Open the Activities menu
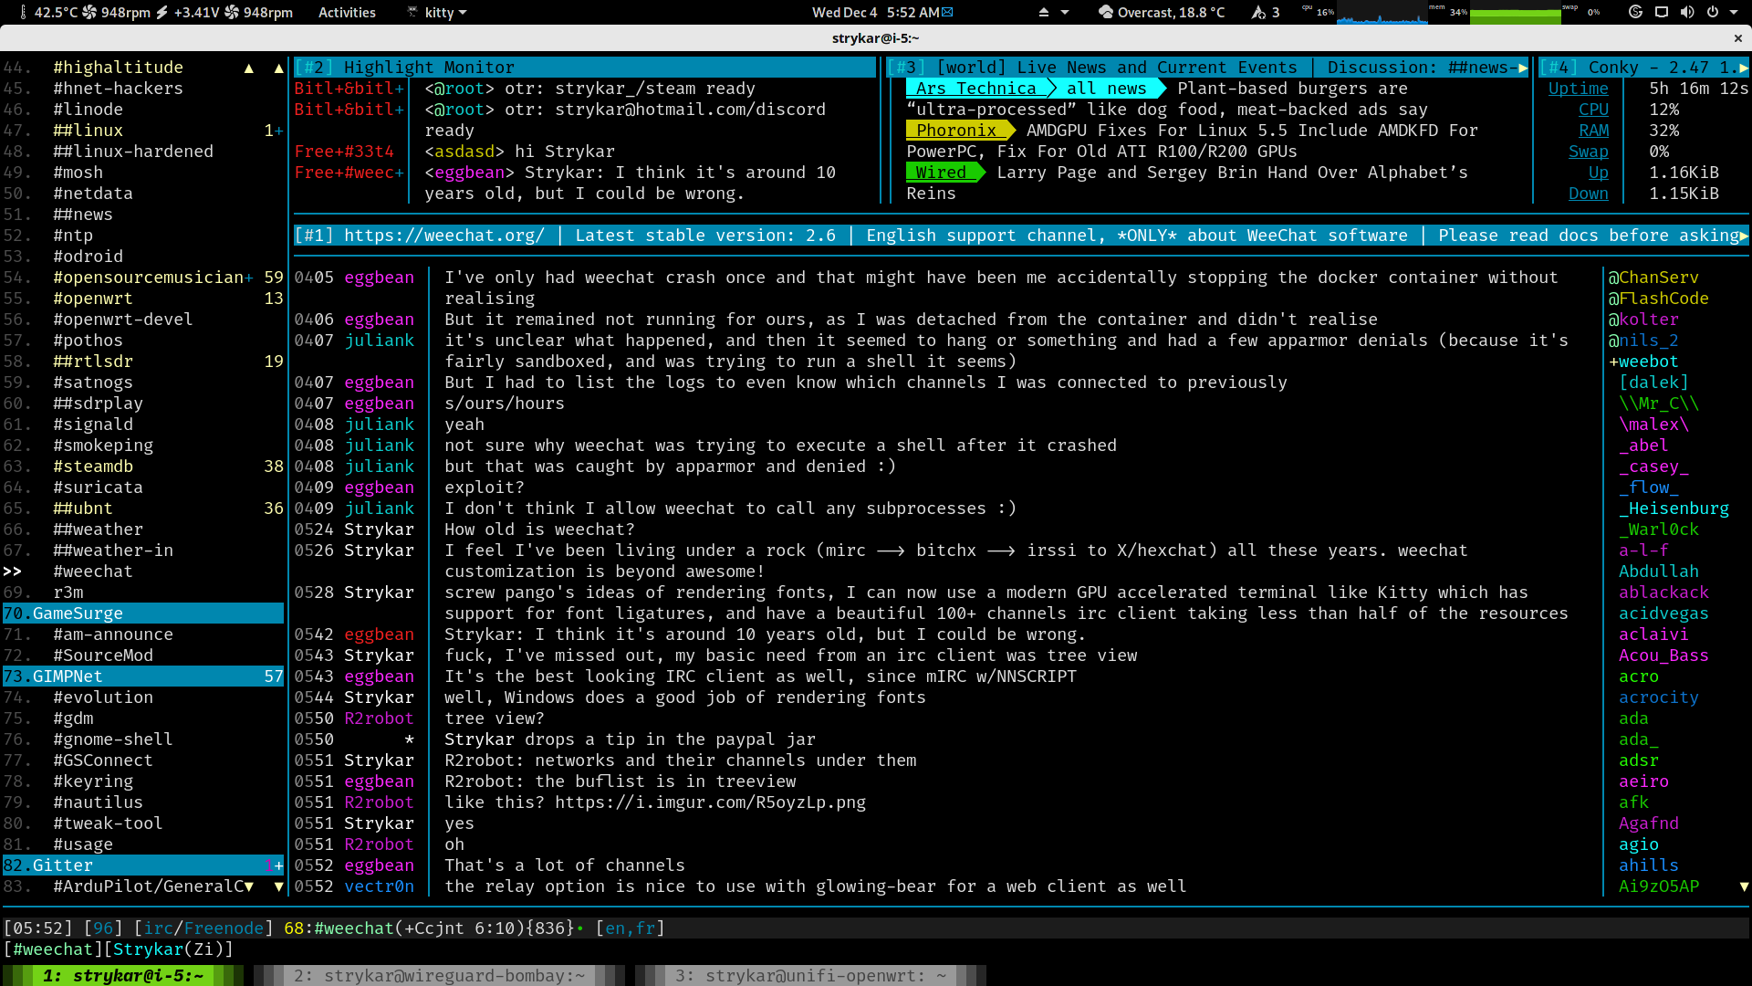Image resolution: width=1752 pixels, height=986 pixels. click(347, 13)
